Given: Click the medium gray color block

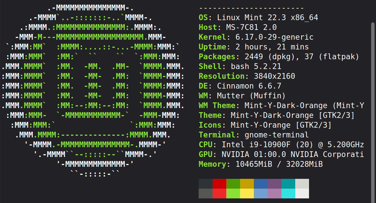Looking at the screenshot, I should pyautogui.click(x=206, y=194).
